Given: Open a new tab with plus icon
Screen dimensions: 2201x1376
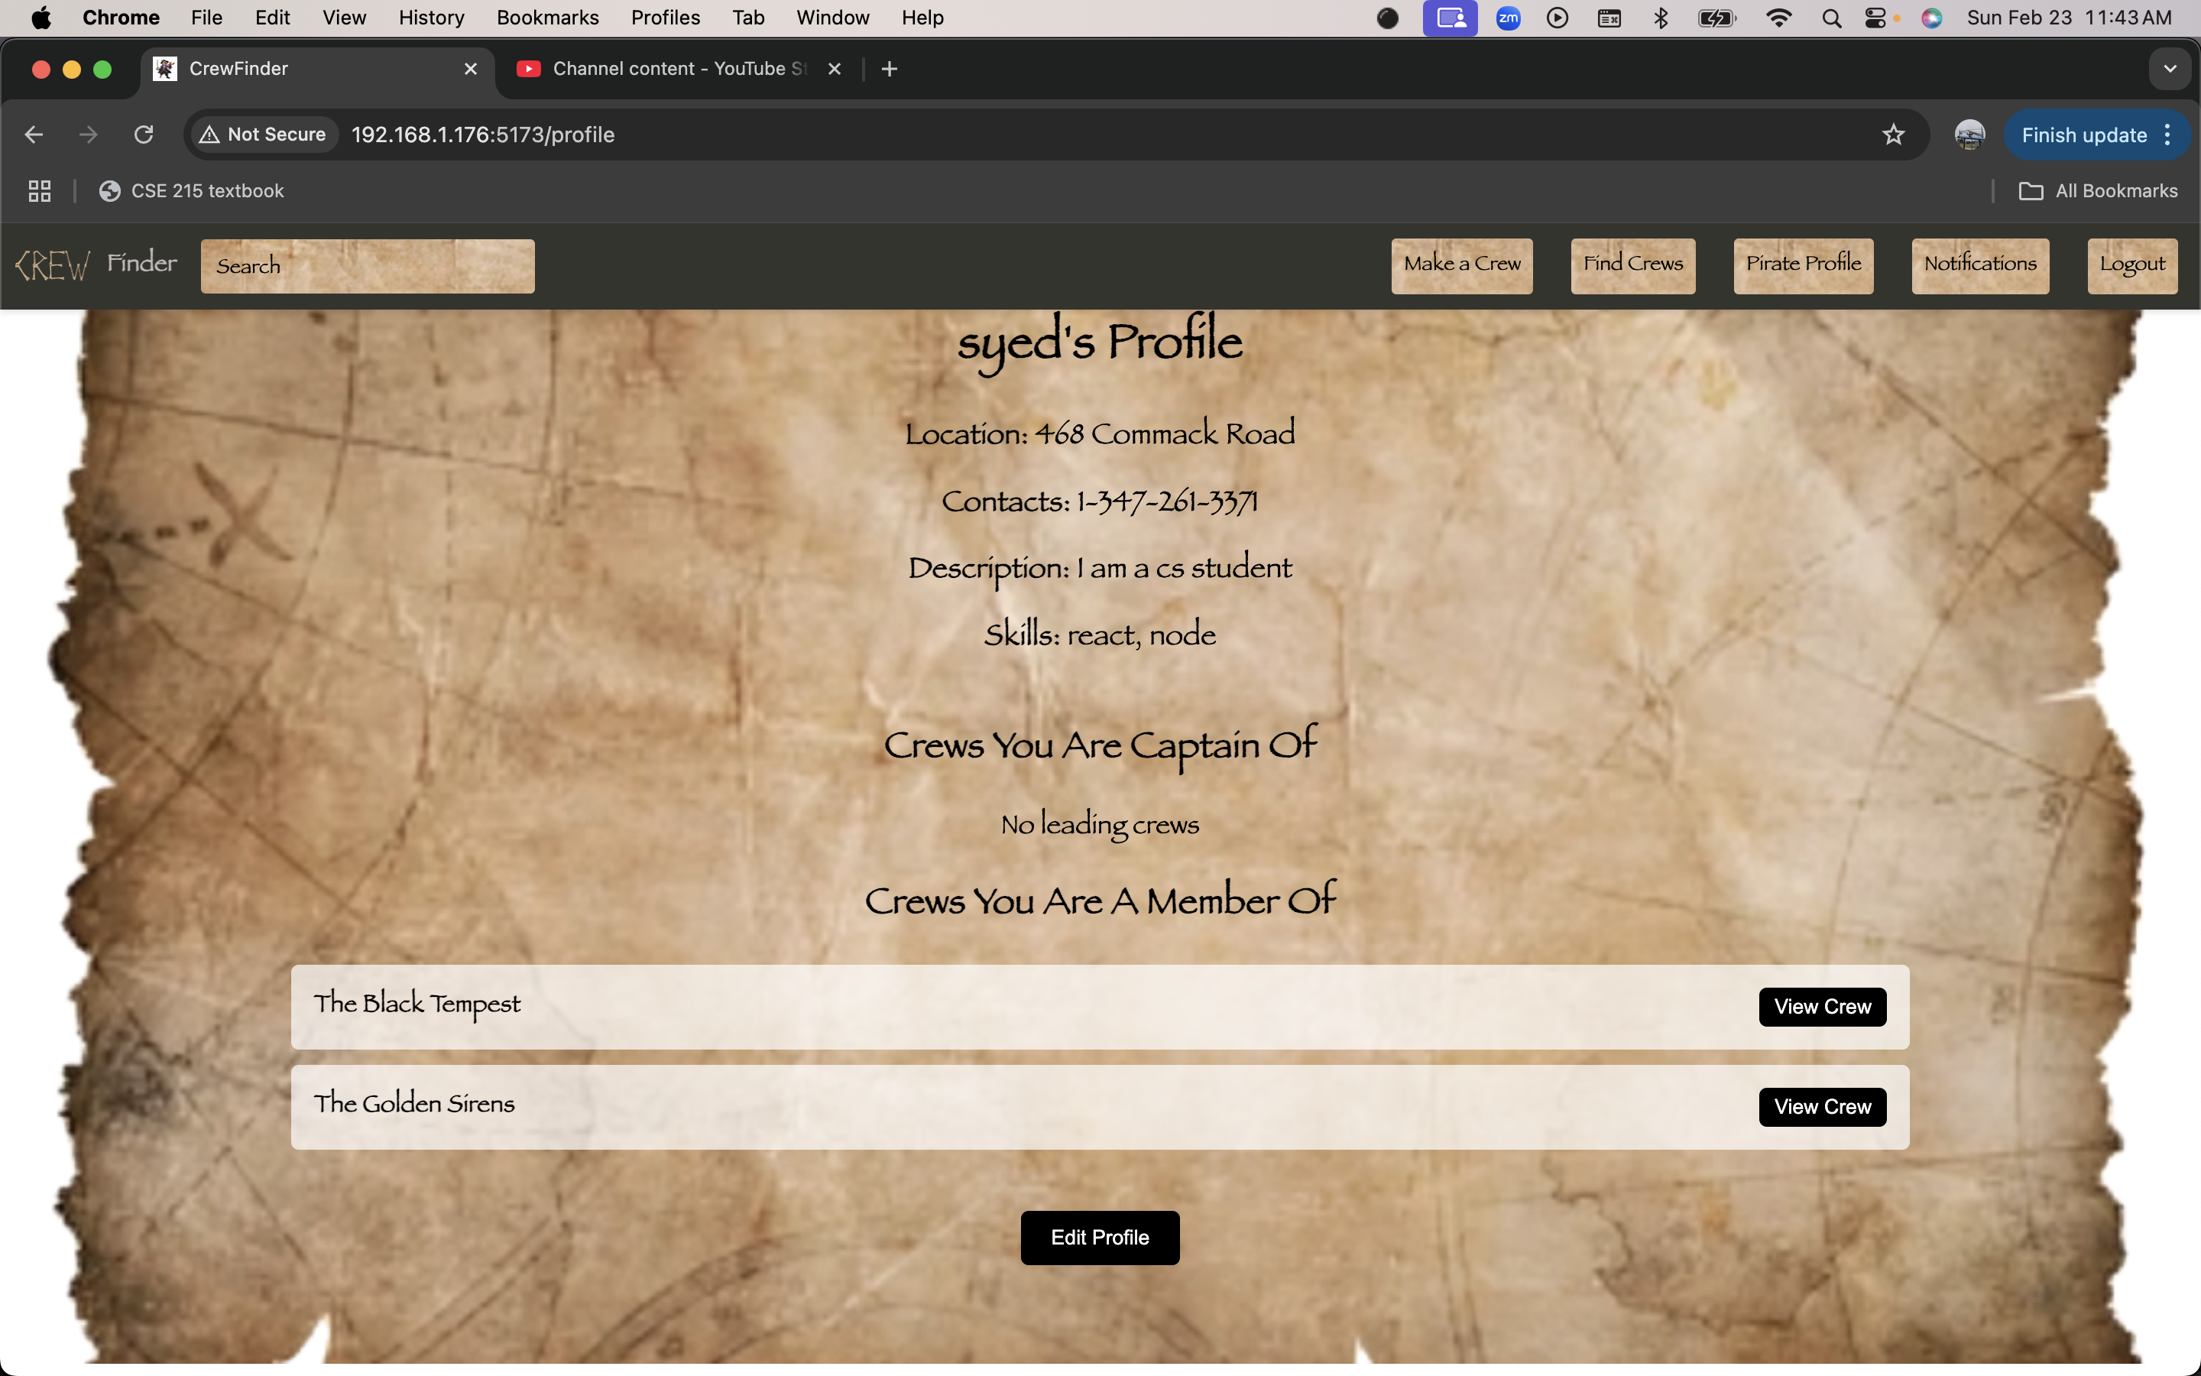Looking at the screenshot, I should click(x=890, y=69).
